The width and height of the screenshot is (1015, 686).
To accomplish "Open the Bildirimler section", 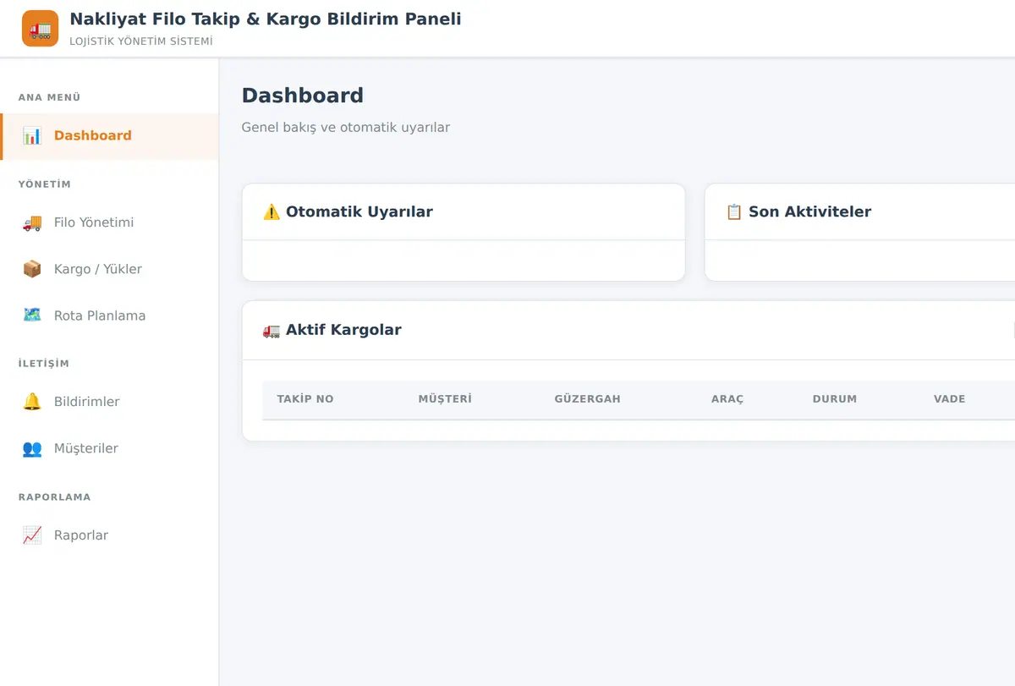I will point(109,403).
